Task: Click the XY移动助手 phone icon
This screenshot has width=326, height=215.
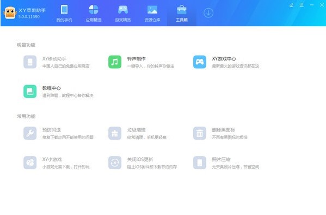Action: click(x=30, y=62)
